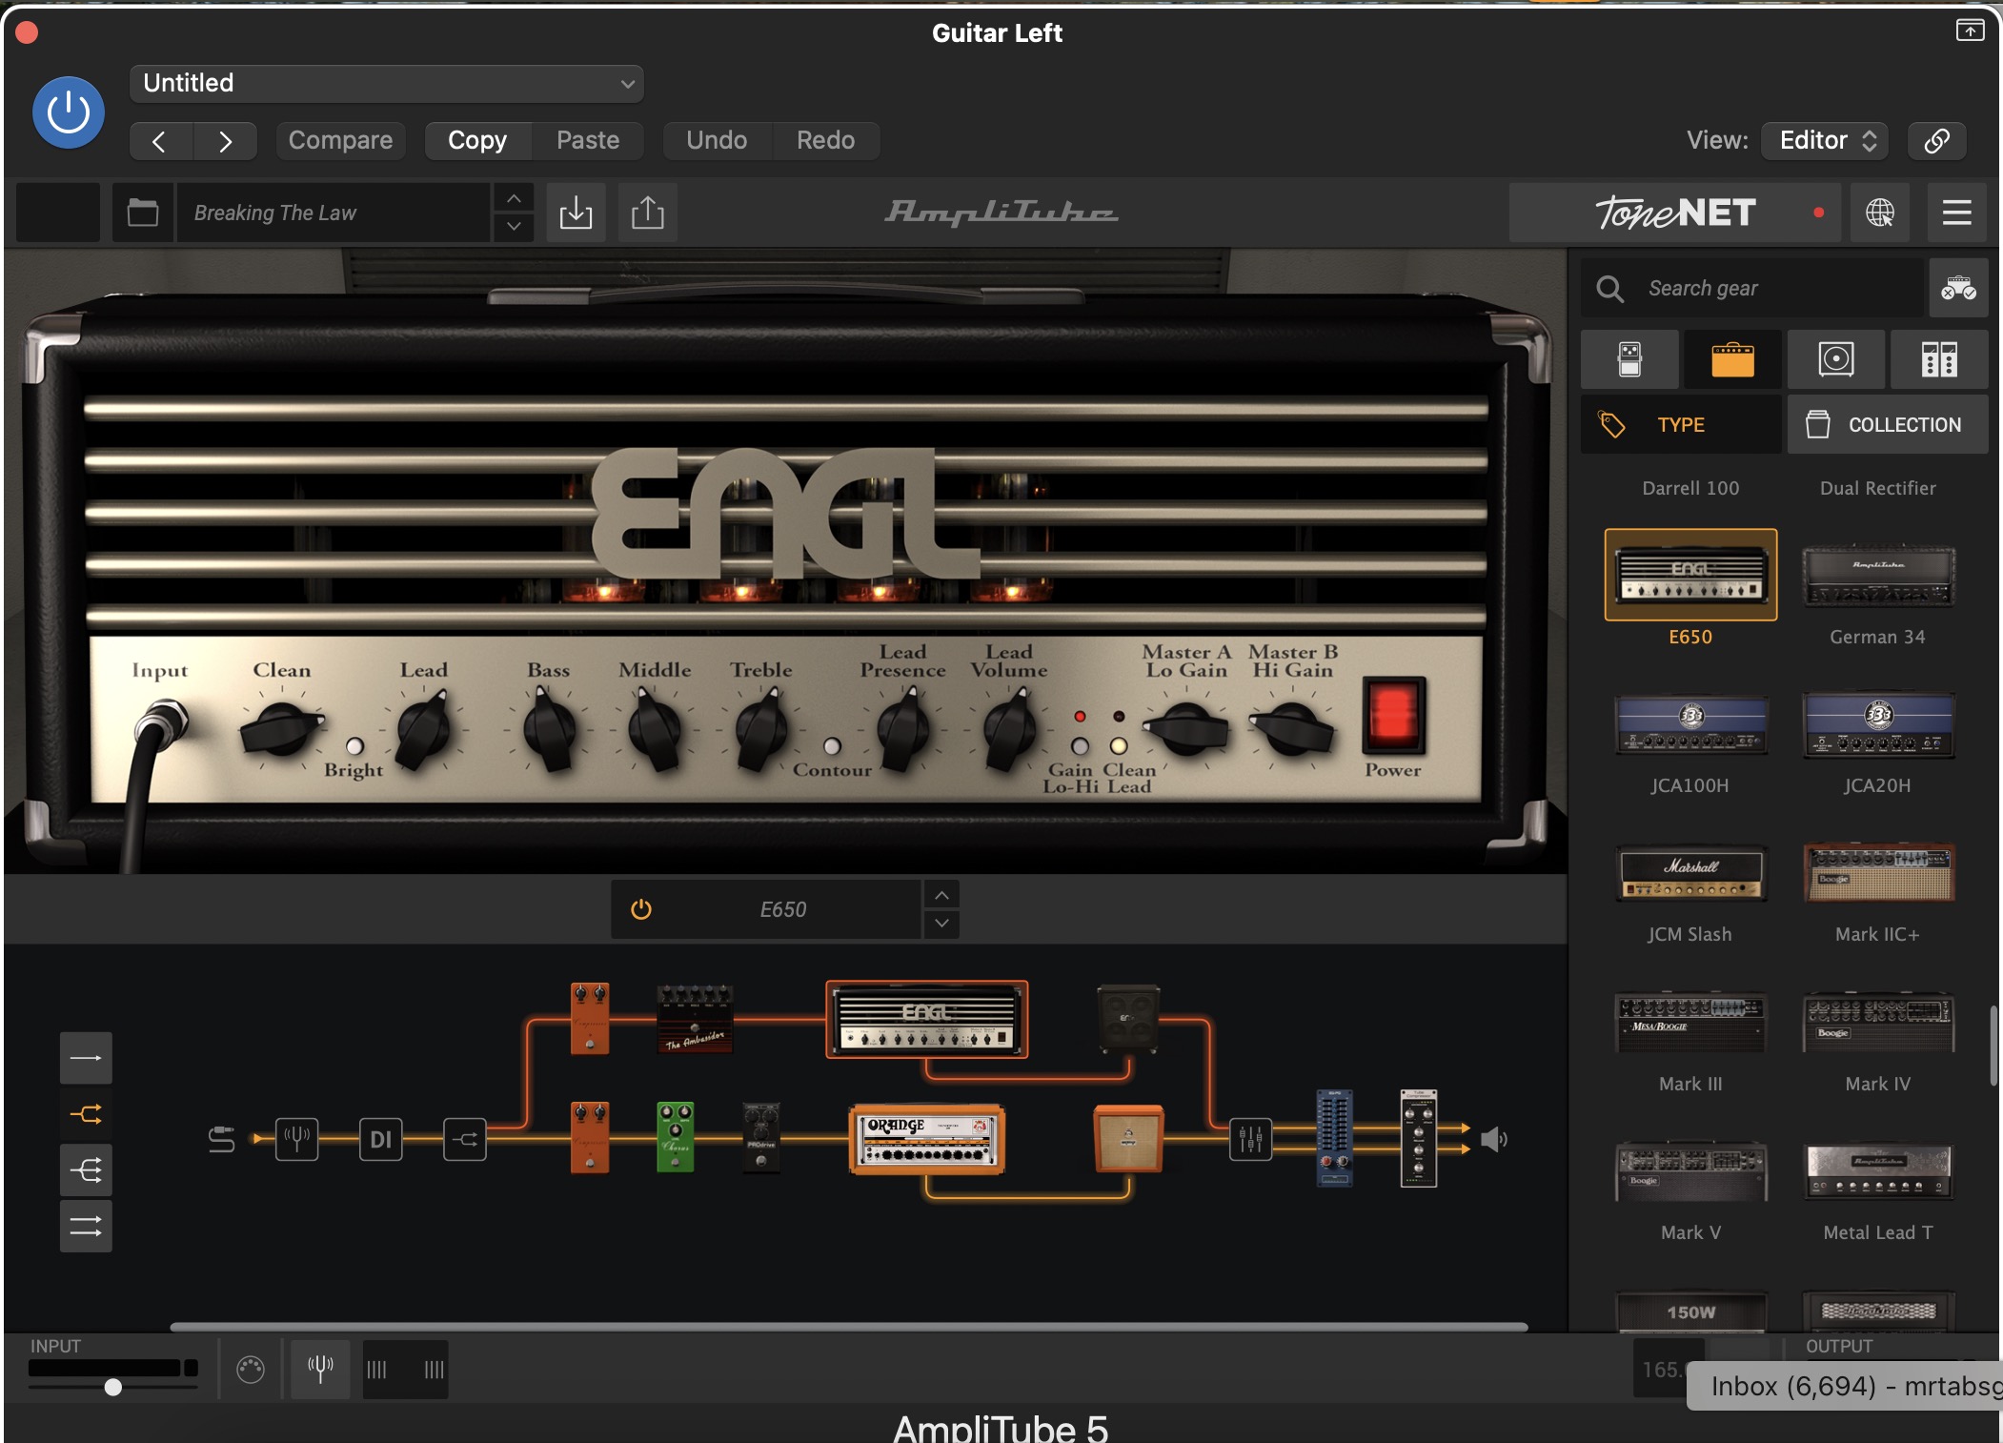
Task: Expand the View Editor dropdown
Action: (x=1827, y=140)
